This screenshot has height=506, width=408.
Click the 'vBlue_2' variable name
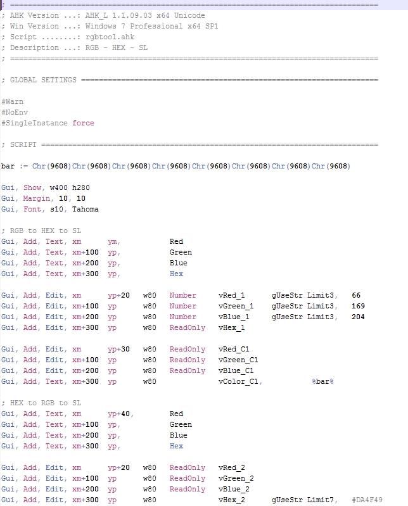(x=234, y=490)
